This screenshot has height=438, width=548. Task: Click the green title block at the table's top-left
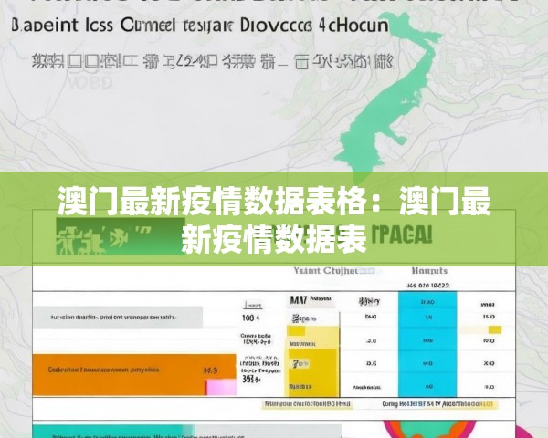click(x=121, y=236)
